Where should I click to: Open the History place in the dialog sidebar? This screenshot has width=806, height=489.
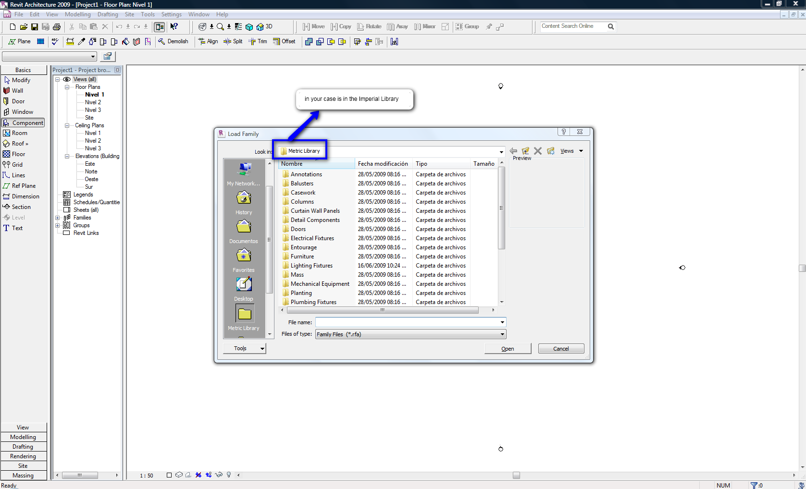tap(244, 203)
